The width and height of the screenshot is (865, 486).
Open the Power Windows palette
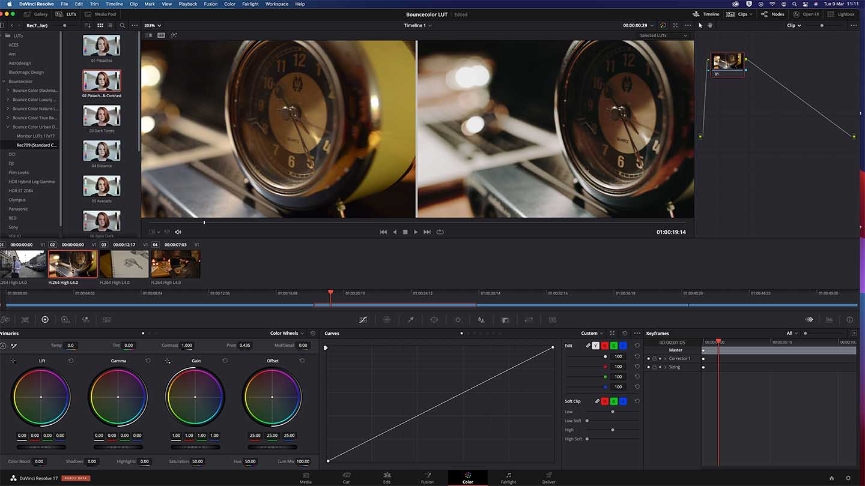(436, 319)
